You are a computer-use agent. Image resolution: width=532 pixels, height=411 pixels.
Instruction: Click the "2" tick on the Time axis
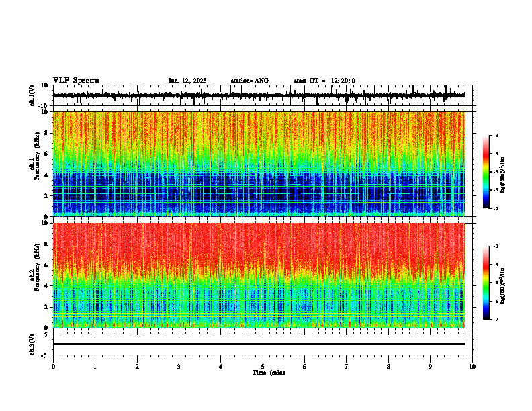137,367
